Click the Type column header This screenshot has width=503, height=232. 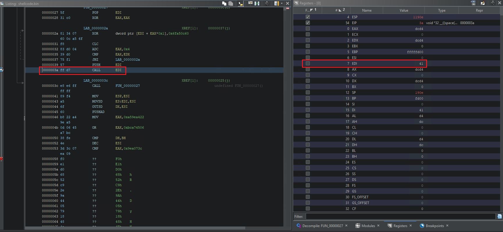pyautogui.click(x=442, y=10)
